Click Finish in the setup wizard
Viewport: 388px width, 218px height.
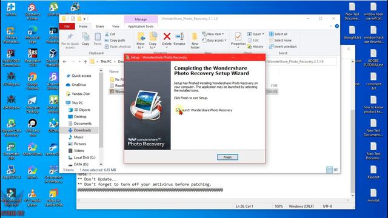228,157
